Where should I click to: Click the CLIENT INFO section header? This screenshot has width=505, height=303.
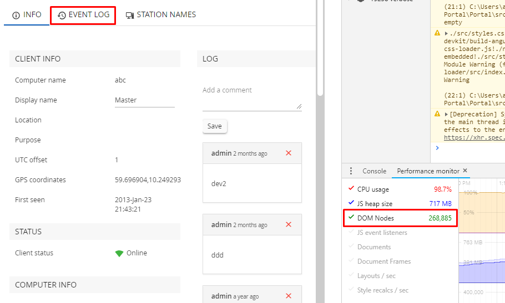point(95,59)
